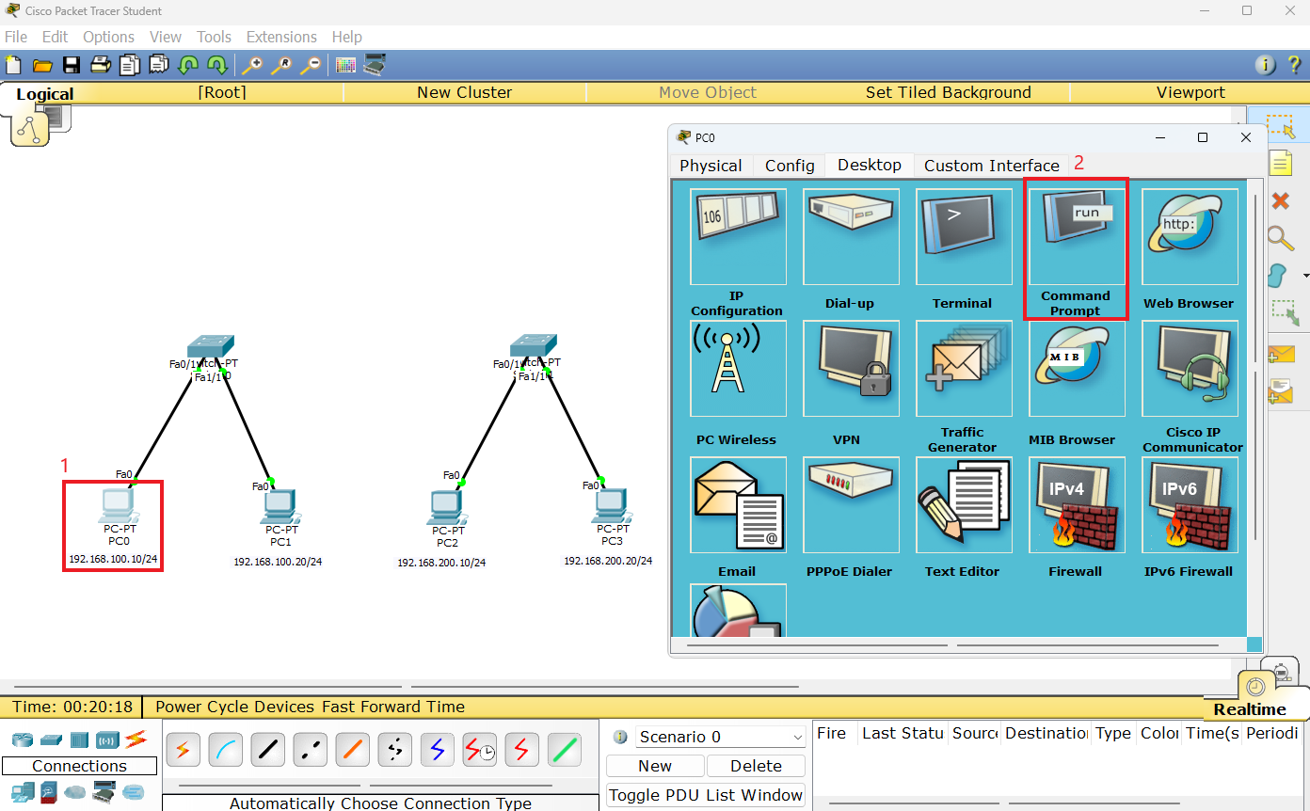Screen dimensions: 1310x811
Task: Open the Web Browser app
Action: point(1190,249)
